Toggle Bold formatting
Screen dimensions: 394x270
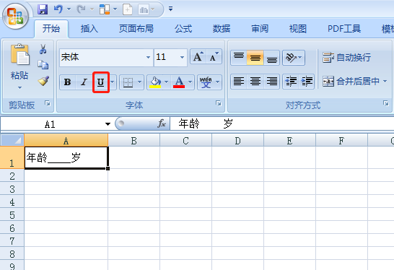click(68, 82)
